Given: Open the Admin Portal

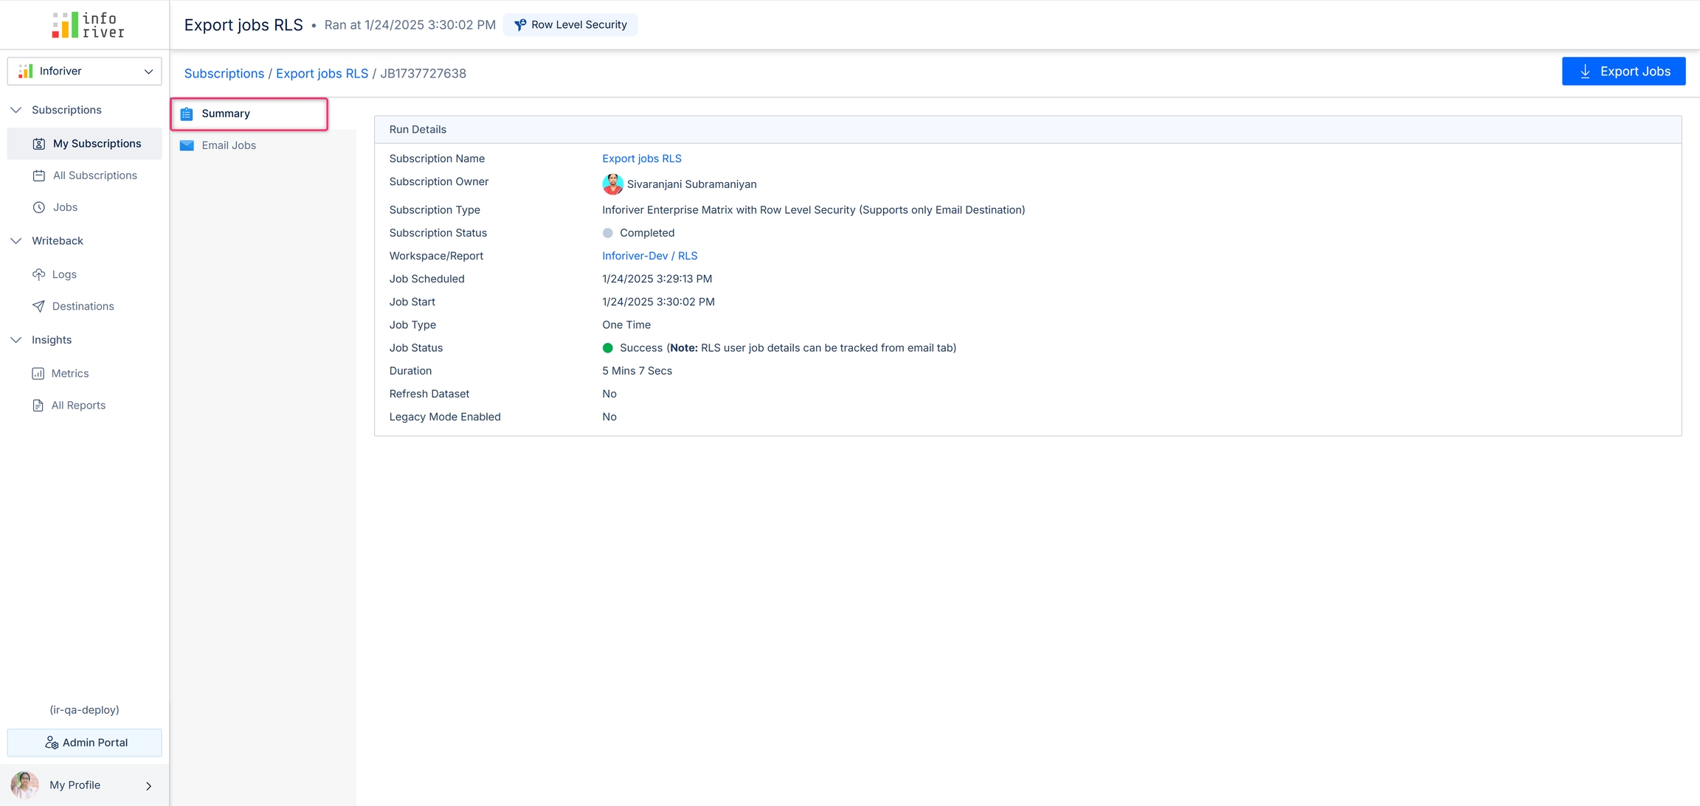Looking at the screenshot, I should [84, 743].
